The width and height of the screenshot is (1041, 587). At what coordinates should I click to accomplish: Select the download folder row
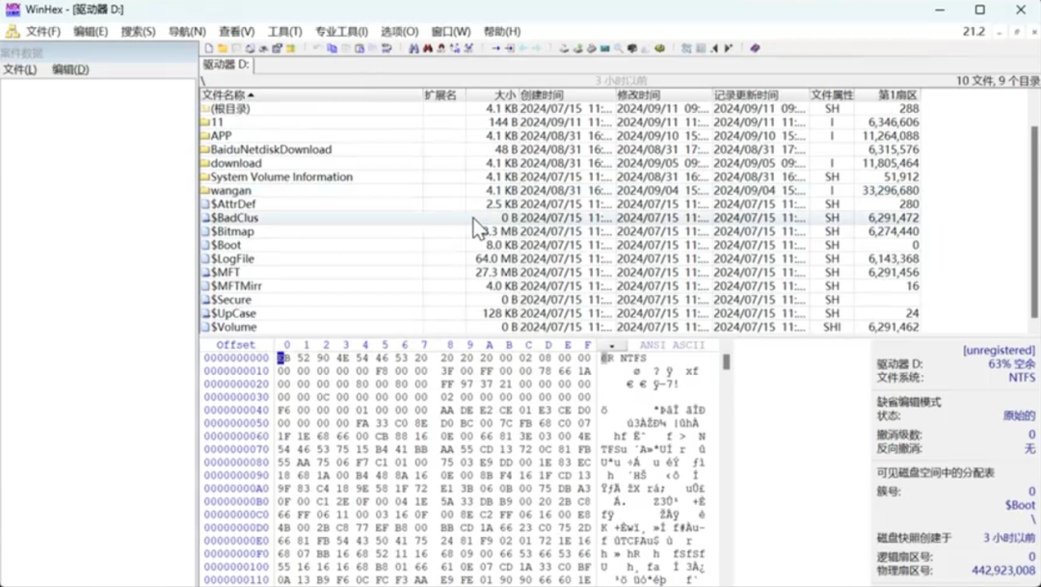tap(560, 163)
